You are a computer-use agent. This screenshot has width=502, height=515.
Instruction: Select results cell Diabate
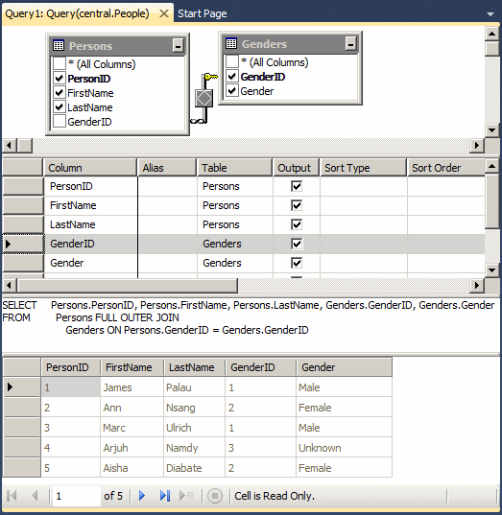[194, 468]
